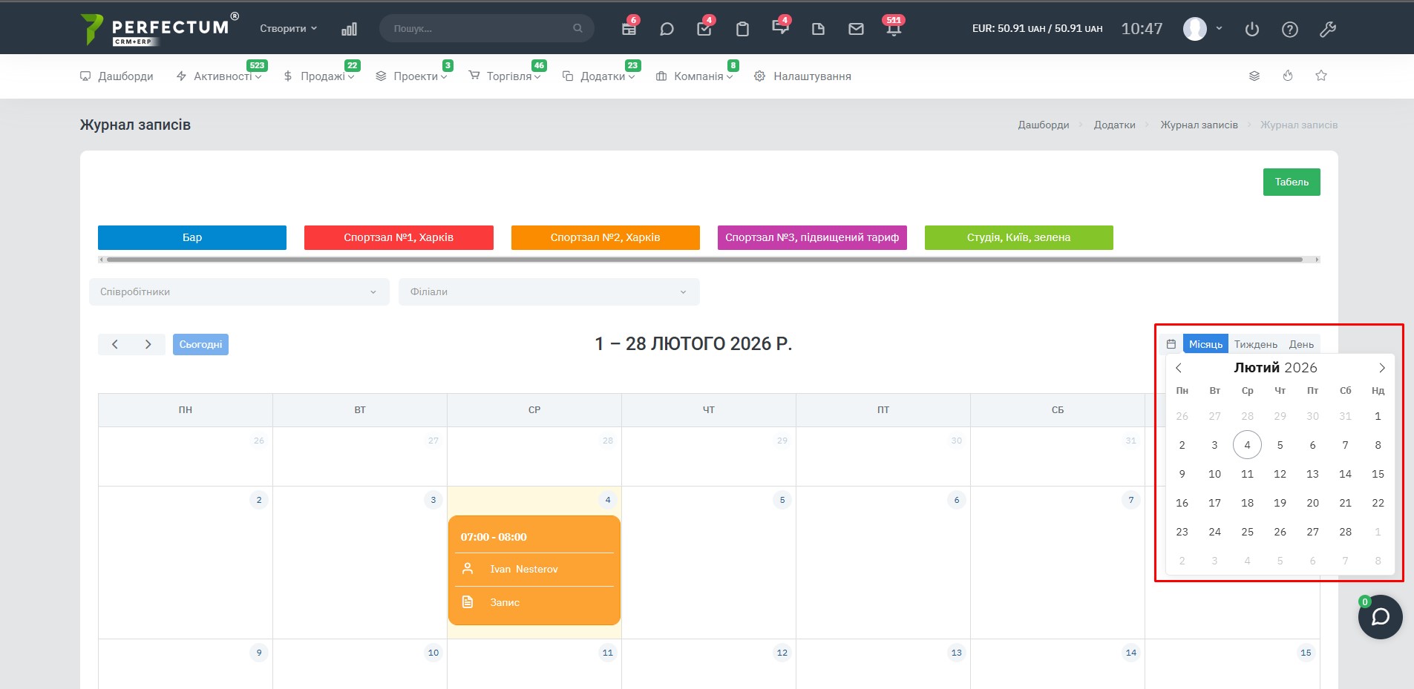Click the star favorites icon
Viewport: 1414px width, 689px height.
1321,76
